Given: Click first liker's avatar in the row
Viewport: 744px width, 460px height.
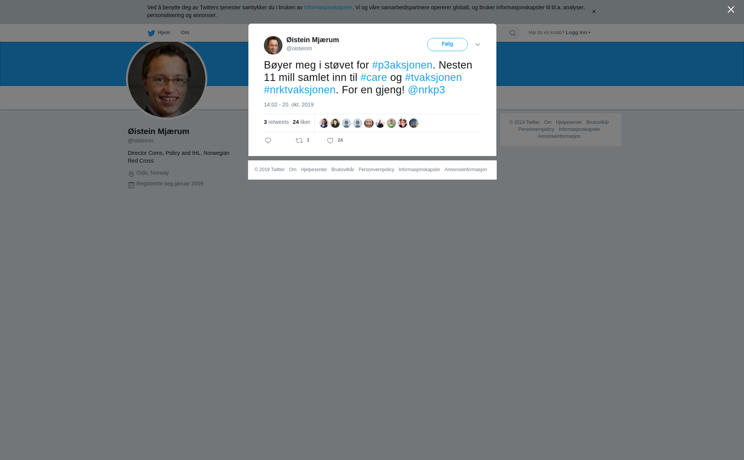Looking at the screenshot, I should 324,123.
